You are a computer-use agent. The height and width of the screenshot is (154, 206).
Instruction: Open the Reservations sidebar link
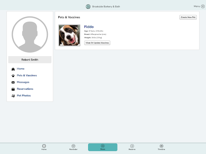[x=25, y=89]
